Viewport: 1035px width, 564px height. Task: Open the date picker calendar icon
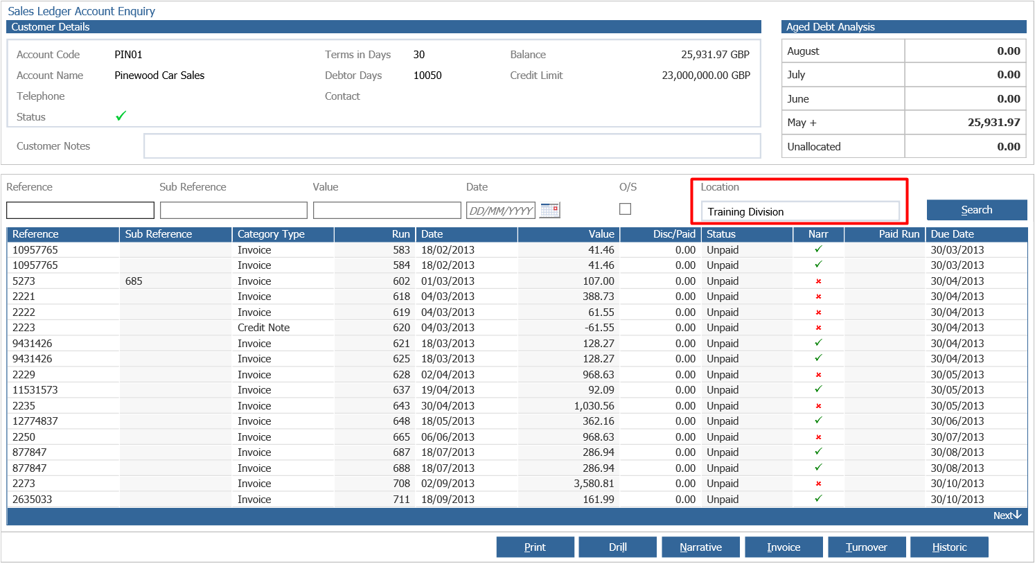[550, 210]
